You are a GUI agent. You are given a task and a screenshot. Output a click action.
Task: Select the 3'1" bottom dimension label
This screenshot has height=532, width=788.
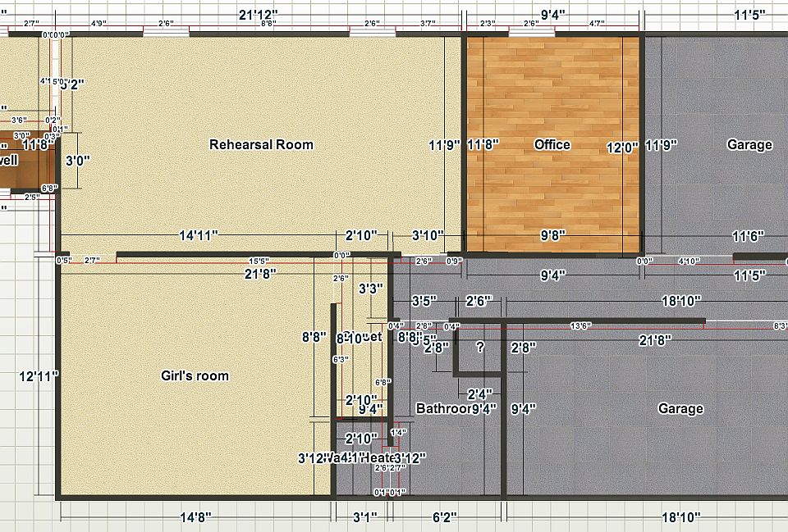(364, 516)
